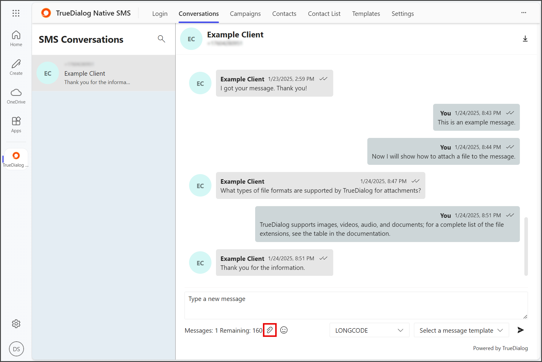Open Select a message template dropdown
The height and width of the screenshot is (362, 542).
[461, 330]
